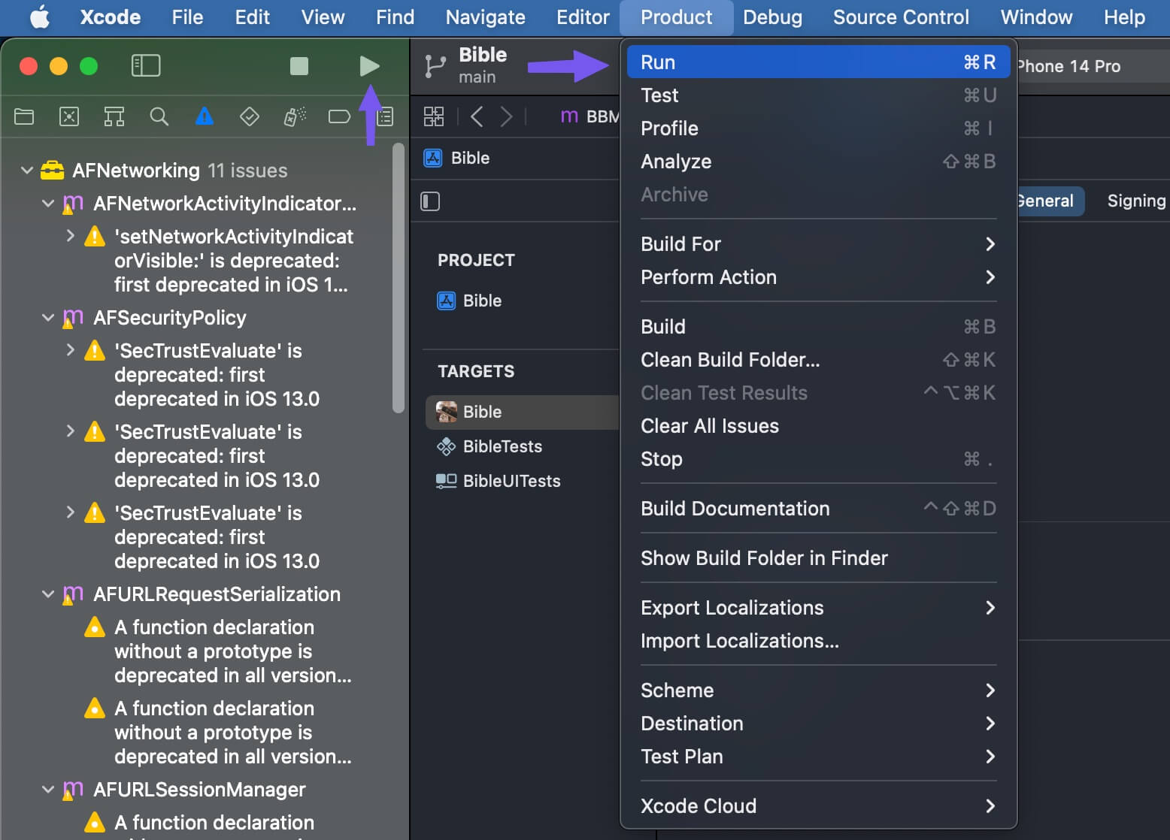Click the issue navigator scrollbar
This screenshot has height=840, width=1170.
coord(399,278)
